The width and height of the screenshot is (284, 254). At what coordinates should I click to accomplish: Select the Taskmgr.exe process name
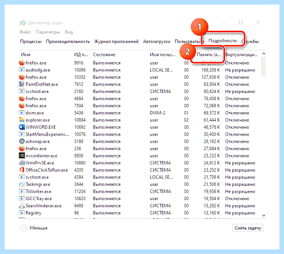point(38,184)
